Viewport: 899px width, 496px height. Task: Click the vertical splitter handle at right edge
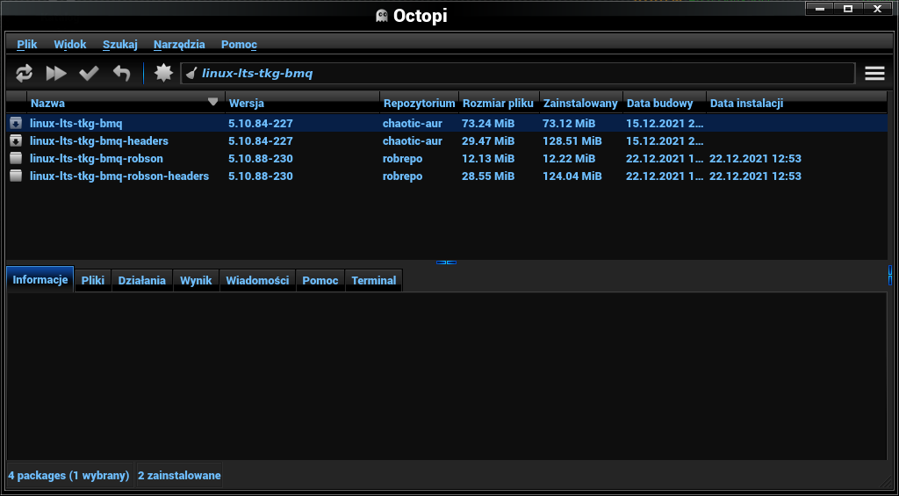click(x=890, y=275)
